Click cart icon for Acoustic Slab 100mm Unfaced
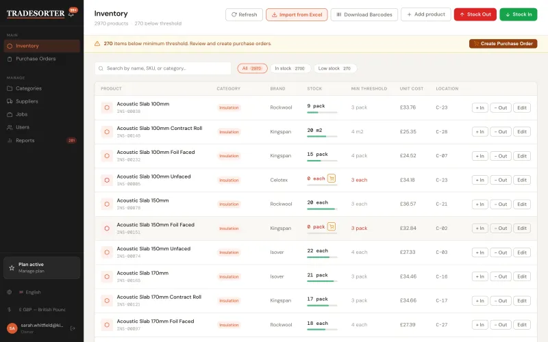This screenshot has height=342, width=548. click(x=332, y=179)
